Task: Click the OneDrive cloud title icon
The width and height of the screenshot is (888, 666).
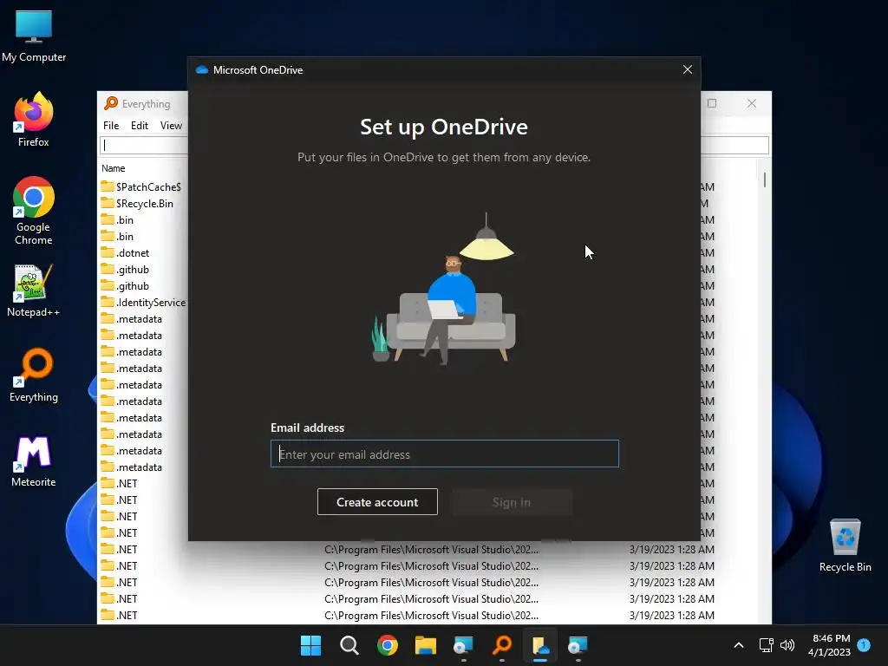Action: point(201,69)
